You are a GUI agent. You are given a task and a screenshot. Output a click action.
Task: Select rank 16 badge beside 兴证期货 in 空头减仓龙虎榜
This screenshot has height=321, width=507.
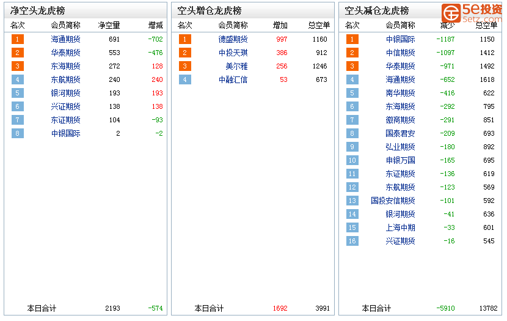click(352, 241)
